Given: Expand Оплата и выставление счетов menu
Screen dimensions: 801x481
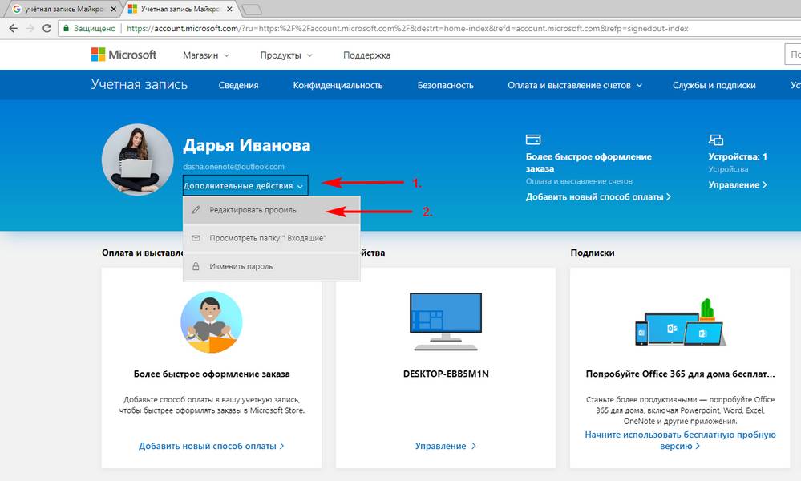Looking at the screenshot, I should pos(575,85).
